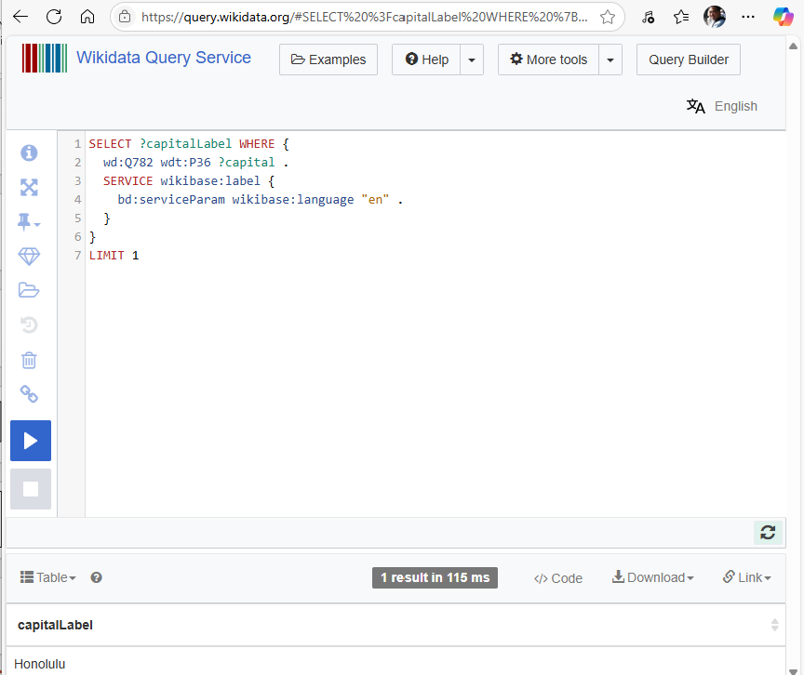The height and width of the screenshot is (675, 804).
Task: Click the diamond format query icon
Action: (29, 257)
